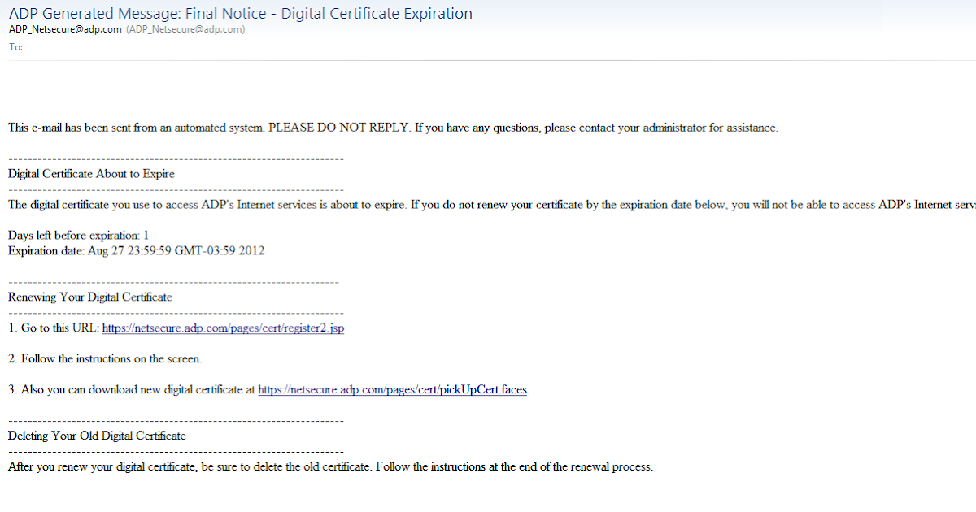
Task: Click the heading 'Digital Certificate About to Expire'
Action: [91, 173]
